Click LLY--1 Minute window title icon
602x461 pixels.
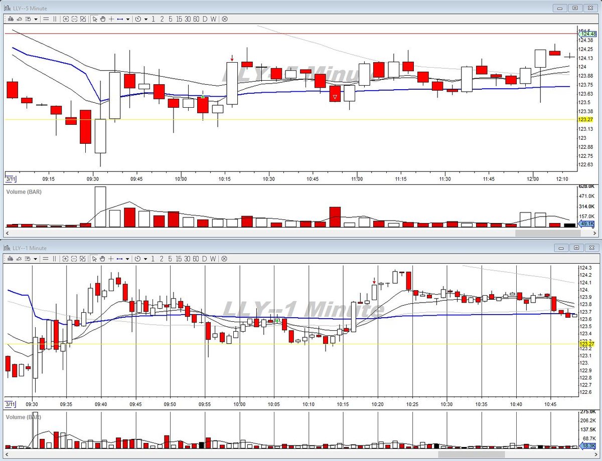pyautogui.click(x=7, y=248)
